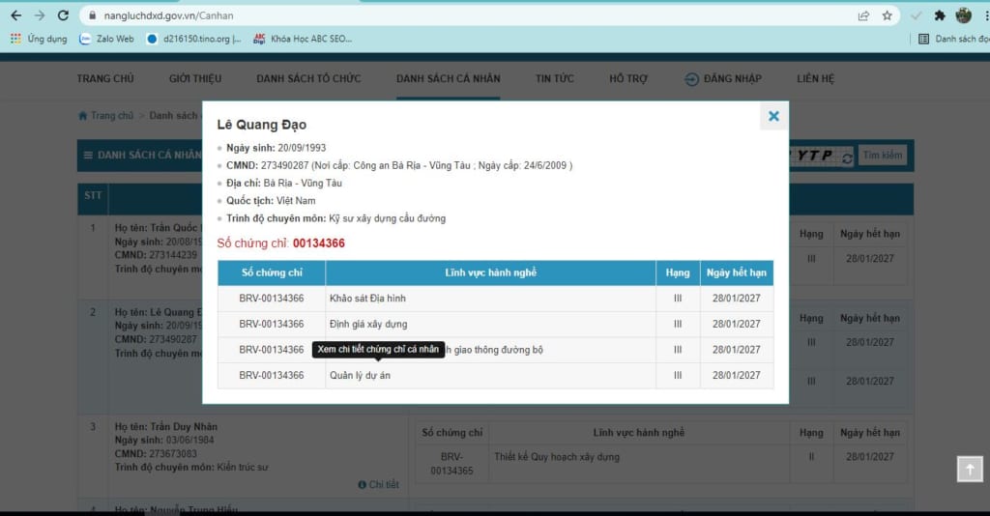Click the browser back arrow
Screen dimensions: 990x516
point(15,15)
